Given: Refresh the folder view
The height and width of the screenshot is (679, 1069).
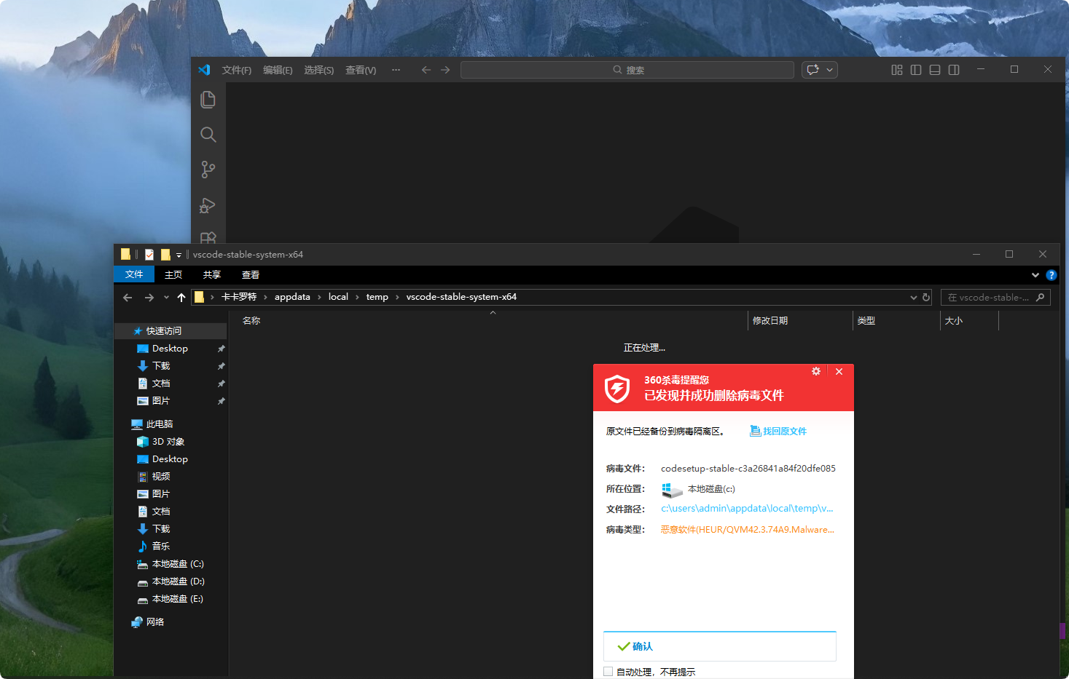Looking at the screenshot, I should pos(926,297).
